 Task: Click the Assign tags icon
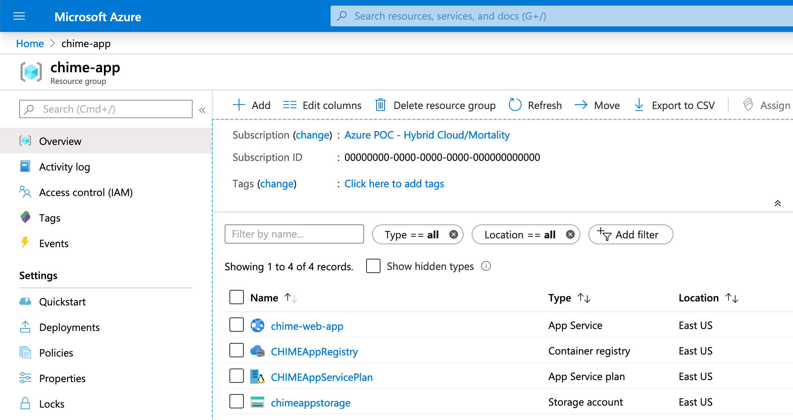[x=748, y=105]
